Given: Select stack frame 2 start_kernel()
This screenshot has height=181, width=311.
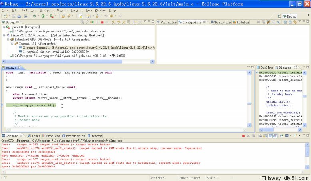Looking at the screenshot, I should pos(86,48).
